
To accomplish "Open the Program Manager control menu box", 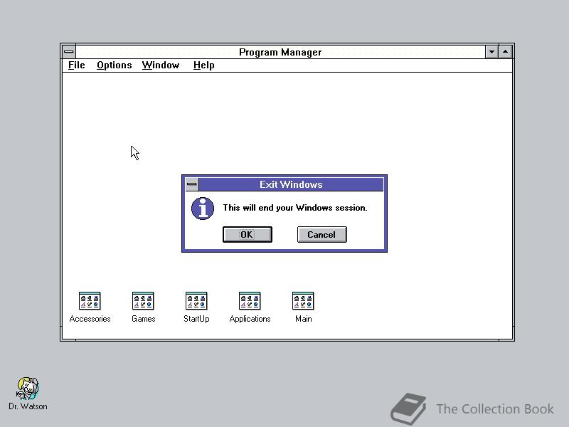I will tap(68, 52).
